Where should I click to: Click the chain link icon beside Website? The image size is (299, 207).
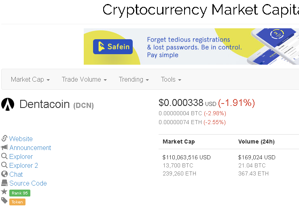click(4, 138)
